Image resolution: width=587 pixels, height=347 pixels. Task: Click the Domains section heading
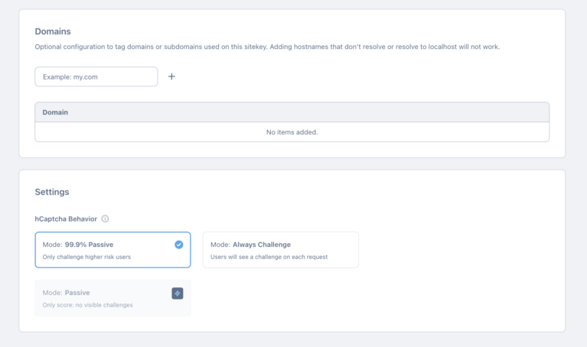(x=53, y=31)
